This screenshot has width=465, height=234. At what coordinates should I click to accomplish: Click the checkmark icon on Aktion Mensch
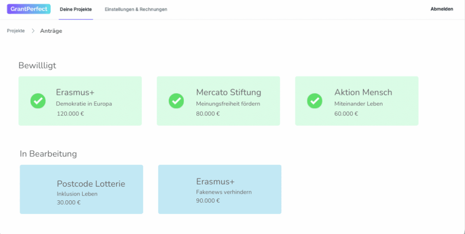(315, 101)
